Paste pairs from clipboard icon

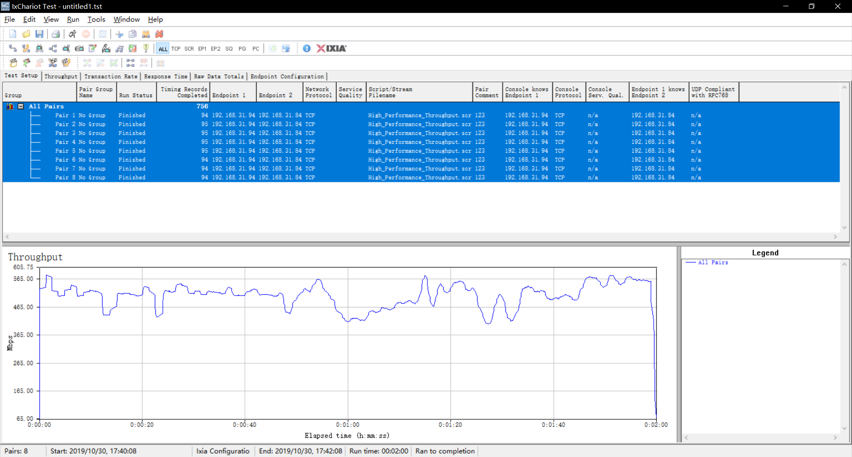146,34
